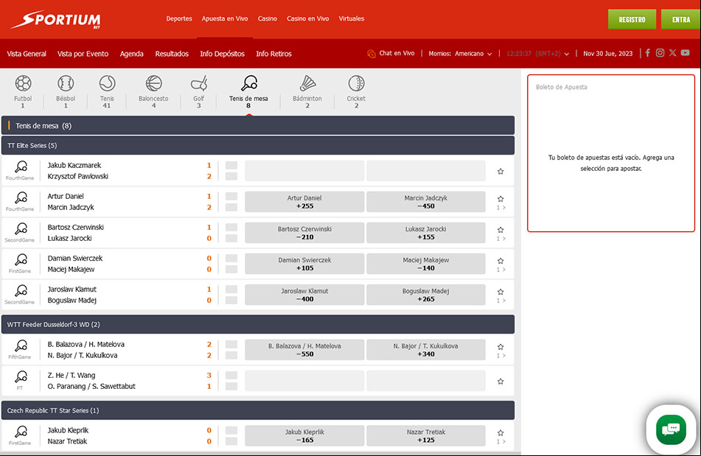
Task: Select the Béisbol sport icon
Action: point(66,83)
